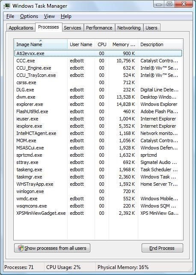Select the DLG.exe process
This screenshot has width=196, height=275.
click(x=98, y=90)
